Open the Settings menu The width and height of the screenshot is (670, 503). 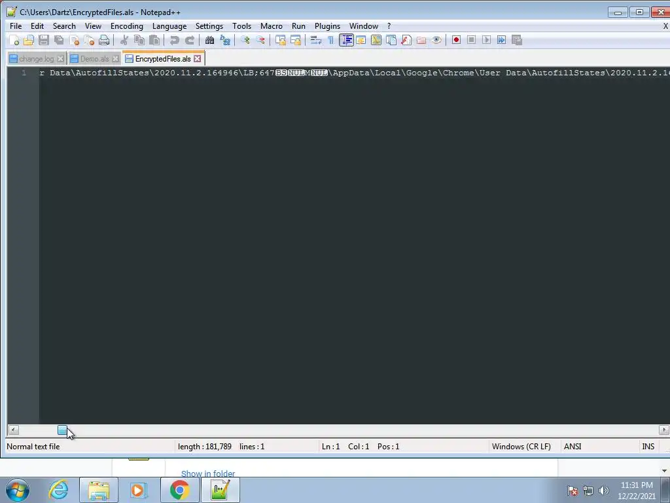[209, 26]
